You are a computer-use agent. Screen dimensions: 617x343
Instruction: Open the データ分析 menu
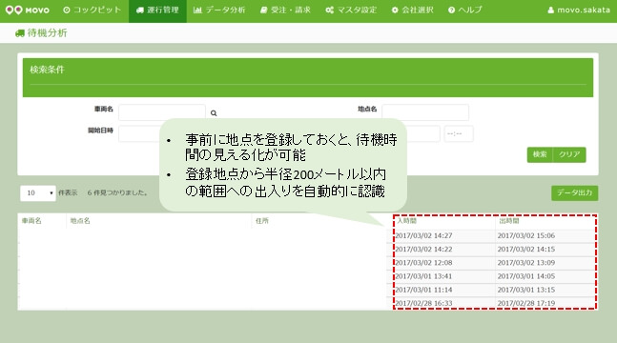pos(219,10)
